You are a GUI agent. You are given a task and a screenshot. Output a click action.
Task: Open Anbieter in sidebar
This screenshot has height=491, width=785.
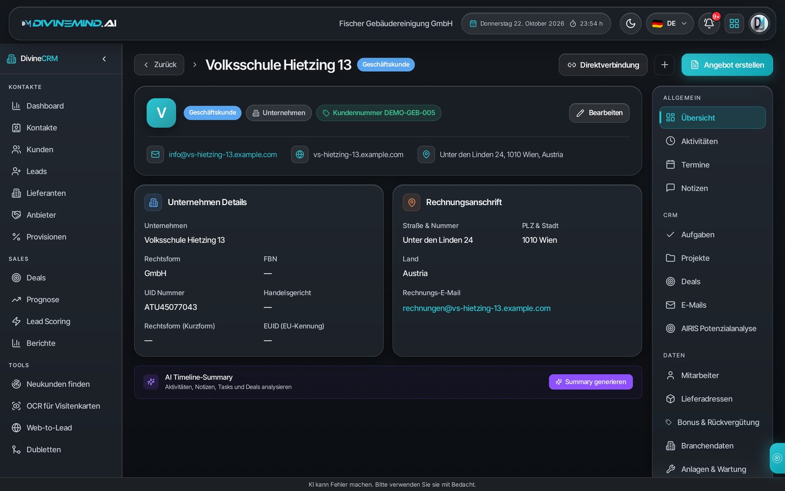(x=61, y=215)
